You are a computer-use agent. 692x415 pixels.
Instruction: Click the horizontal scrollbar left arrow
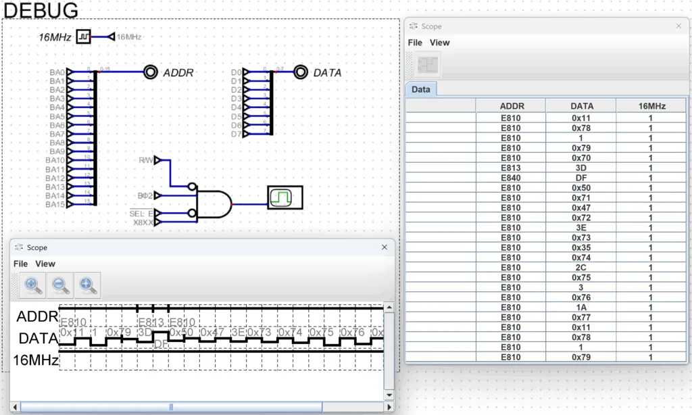(15, 407)
